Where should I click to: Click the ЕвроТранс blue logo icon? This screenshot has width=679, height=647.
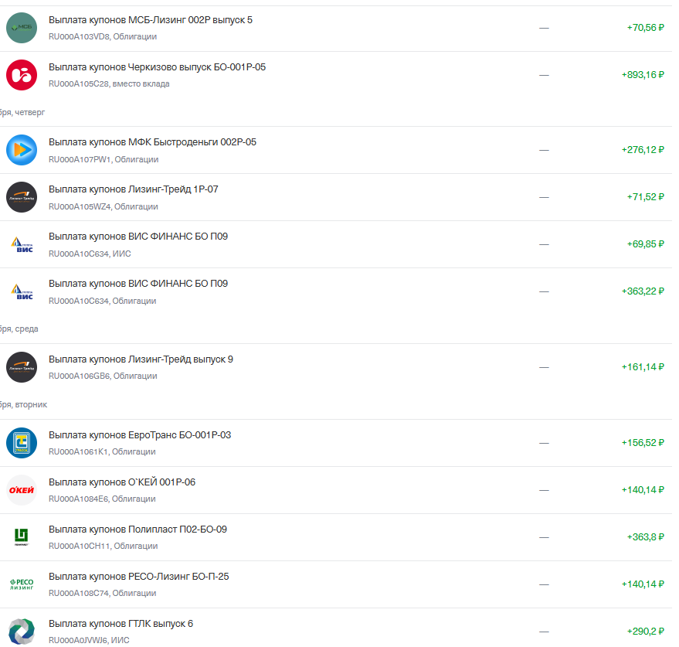coord(22,443)
